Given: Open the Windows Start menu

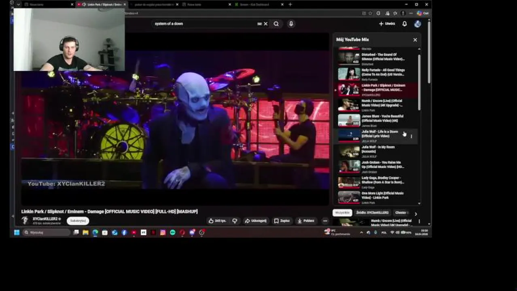Looking at the screenshot, I should (17, 232).
